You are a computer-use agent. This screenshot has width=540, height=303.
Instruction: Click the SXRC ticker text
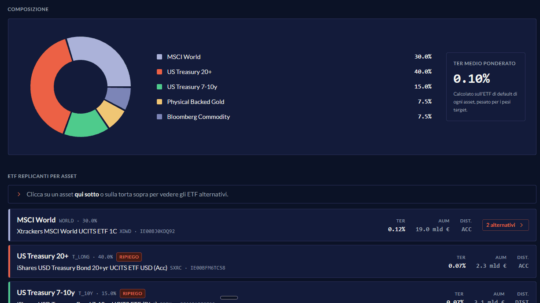176,268
